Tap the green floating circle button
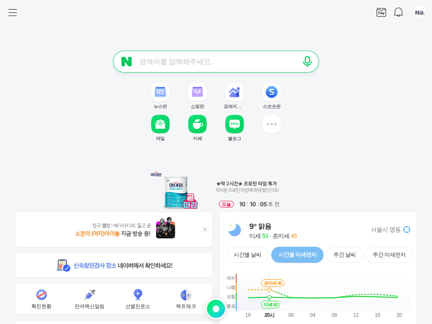The image size is (432, 324). click(x=216, y=309)
